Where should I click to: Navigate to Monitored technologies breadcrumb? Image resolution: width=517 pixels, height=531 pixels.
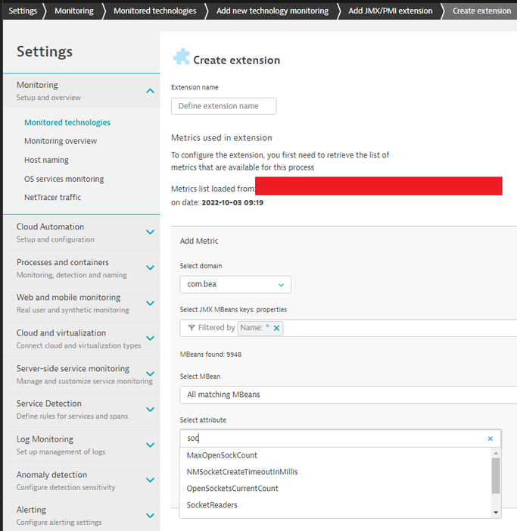154,11
